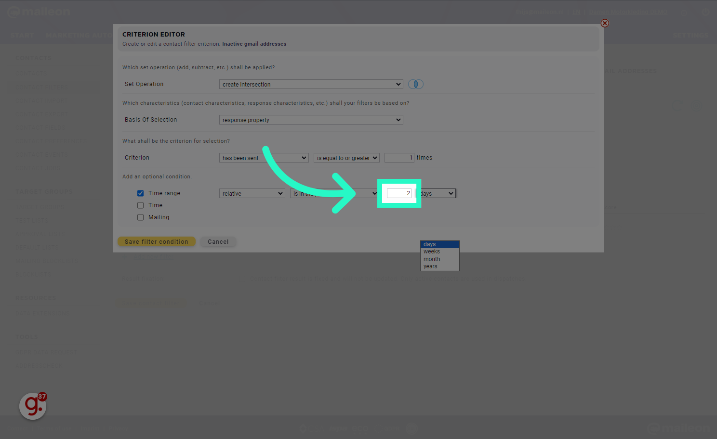Click the background Cancel button below the dialog
717x439 pixels.
coord(210,303)
